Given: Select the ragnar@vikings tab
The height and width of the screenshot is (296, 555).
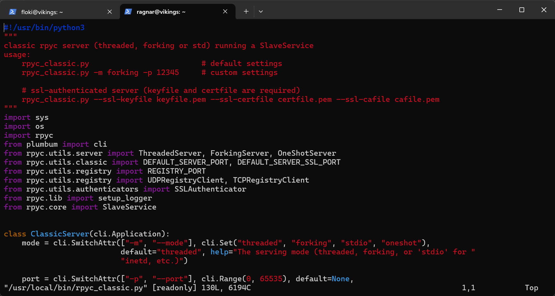Looking at the screenshot, I should click(x=177, y=12).
